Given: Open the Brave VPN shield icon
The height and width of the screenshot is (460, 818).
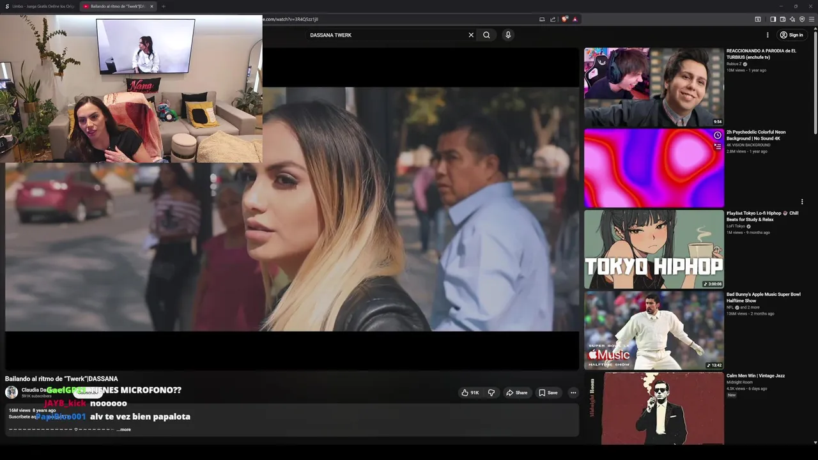Looking at the screenshot, I should pos(802,19).
